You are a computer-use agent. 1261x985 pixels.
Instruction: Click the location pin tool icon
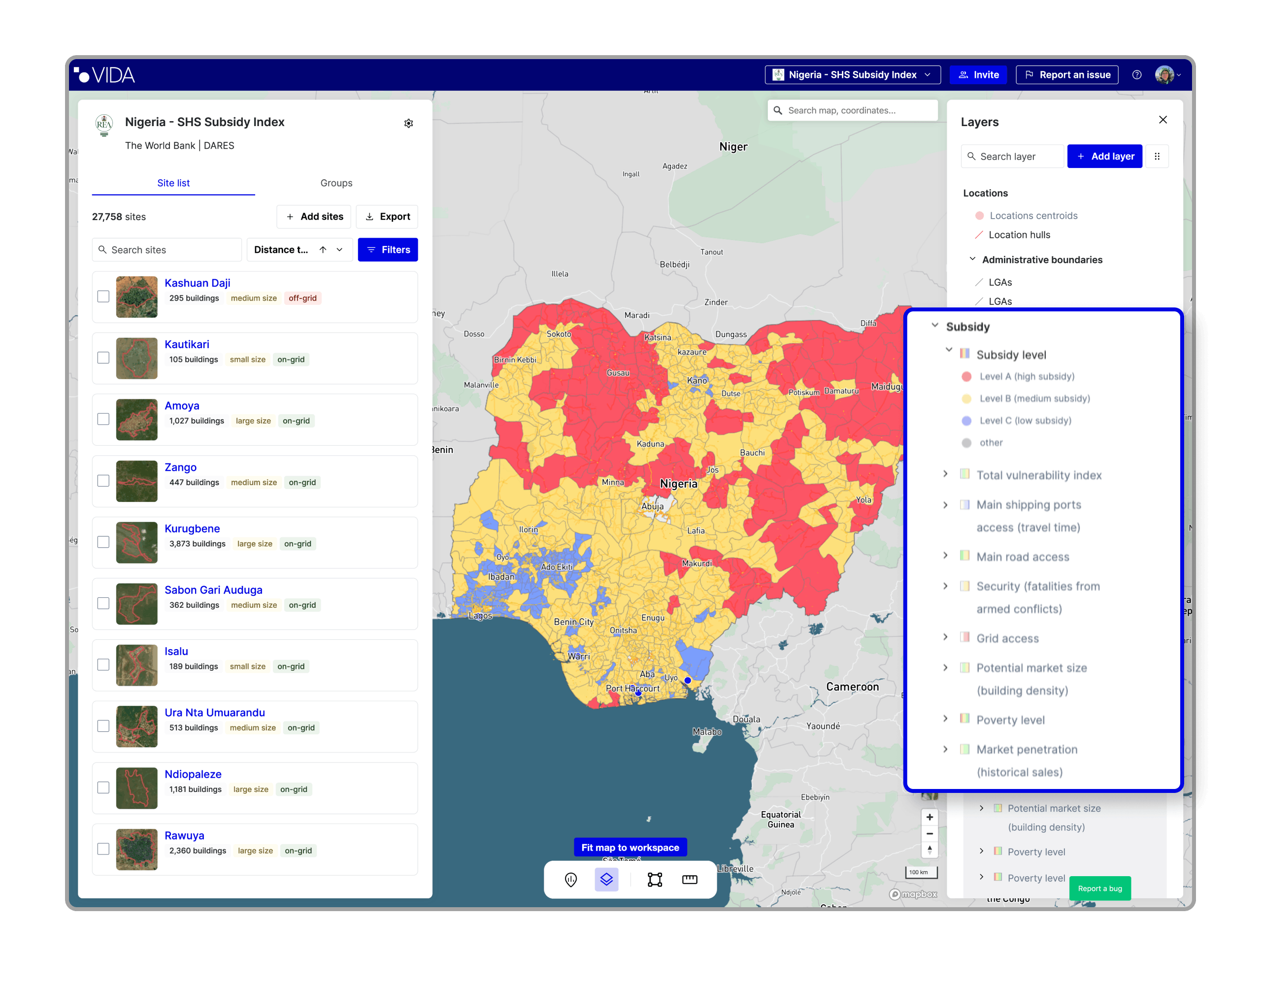coord(570,879)
